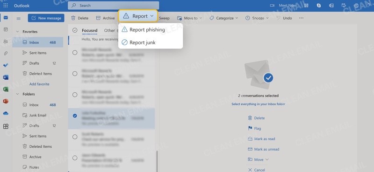Click the Archive toolbar button
This screenshot has height=172, width=374.
(x=105, y=18)
